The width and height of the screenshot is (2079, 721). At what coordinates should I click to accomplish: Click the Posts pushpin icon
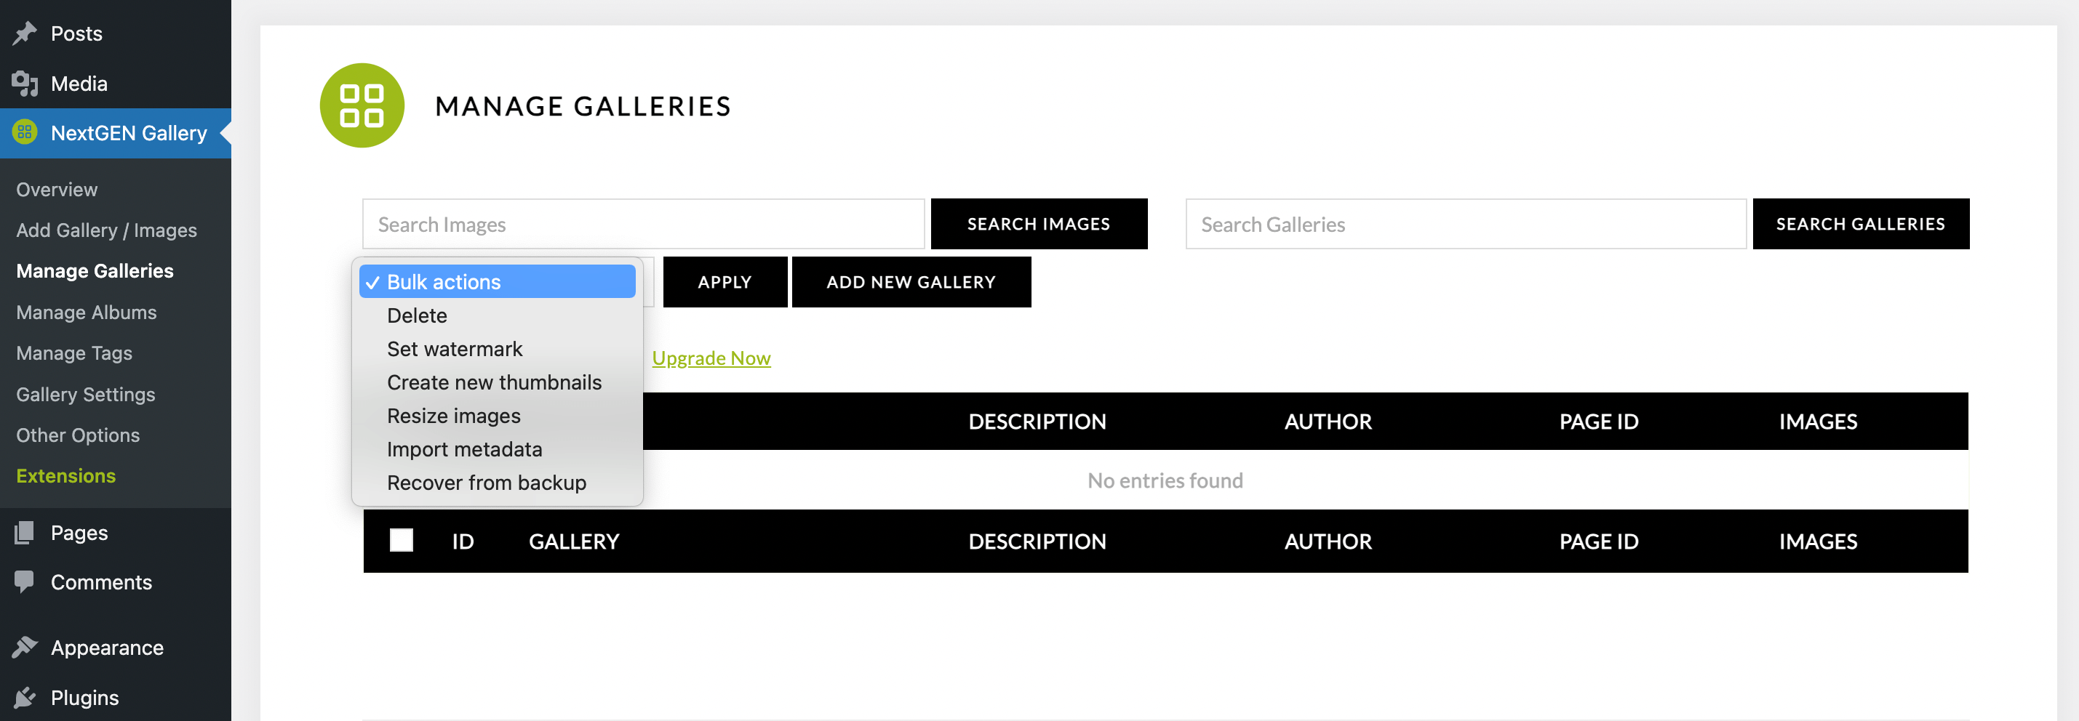pyautogui.click(x=25, y=33)
